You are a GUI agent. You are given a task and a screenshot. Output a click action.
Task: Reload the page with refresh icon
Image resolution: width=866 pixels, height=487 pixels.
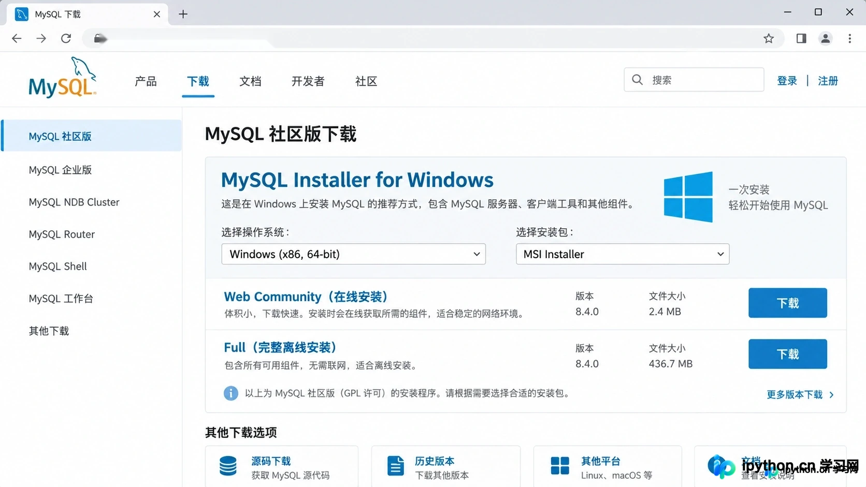click(66, 38)
